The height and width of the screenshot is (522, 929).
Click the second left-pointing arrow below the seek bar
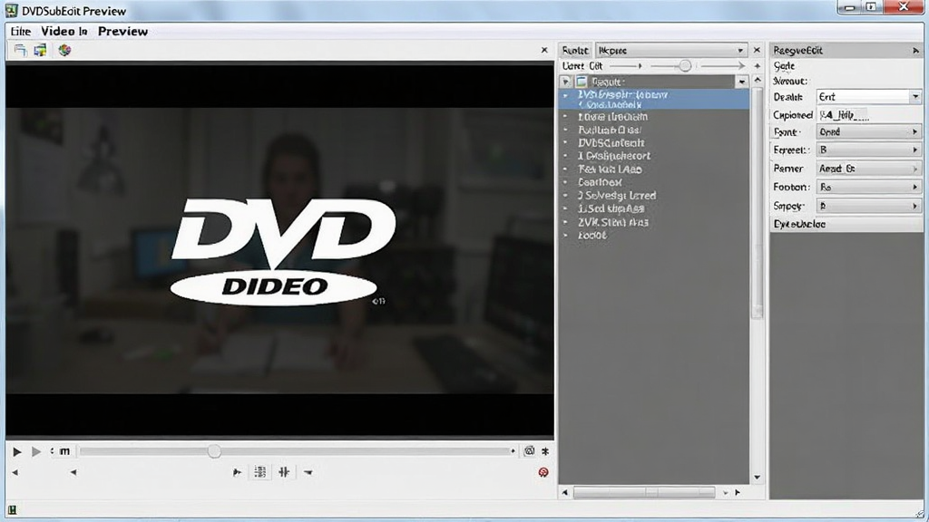point(73,472)
